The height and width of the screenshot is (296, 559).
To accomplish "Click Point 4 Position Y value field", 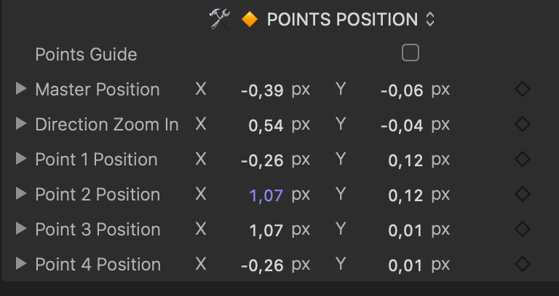I will (x=405, y=265).
